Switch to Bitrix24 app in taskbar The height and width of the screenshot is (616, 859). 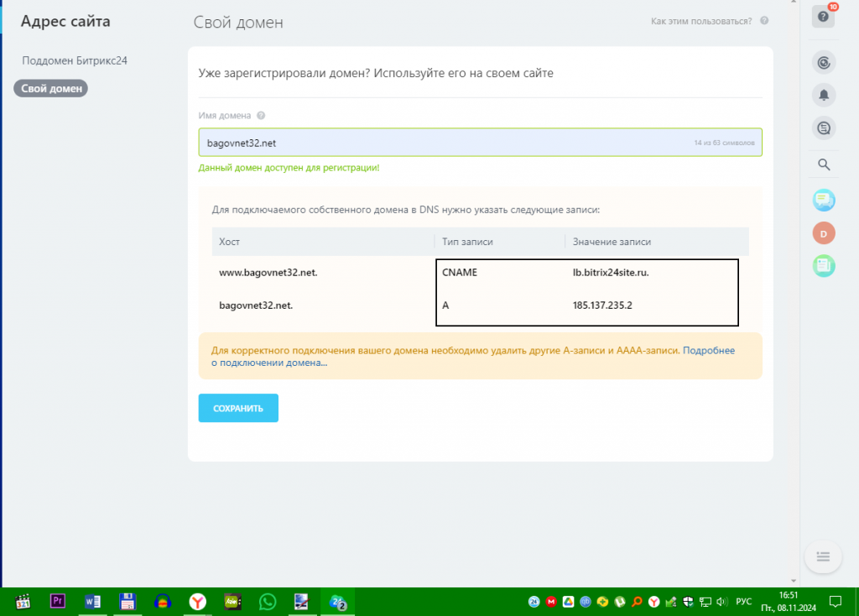tap(337, 602)
